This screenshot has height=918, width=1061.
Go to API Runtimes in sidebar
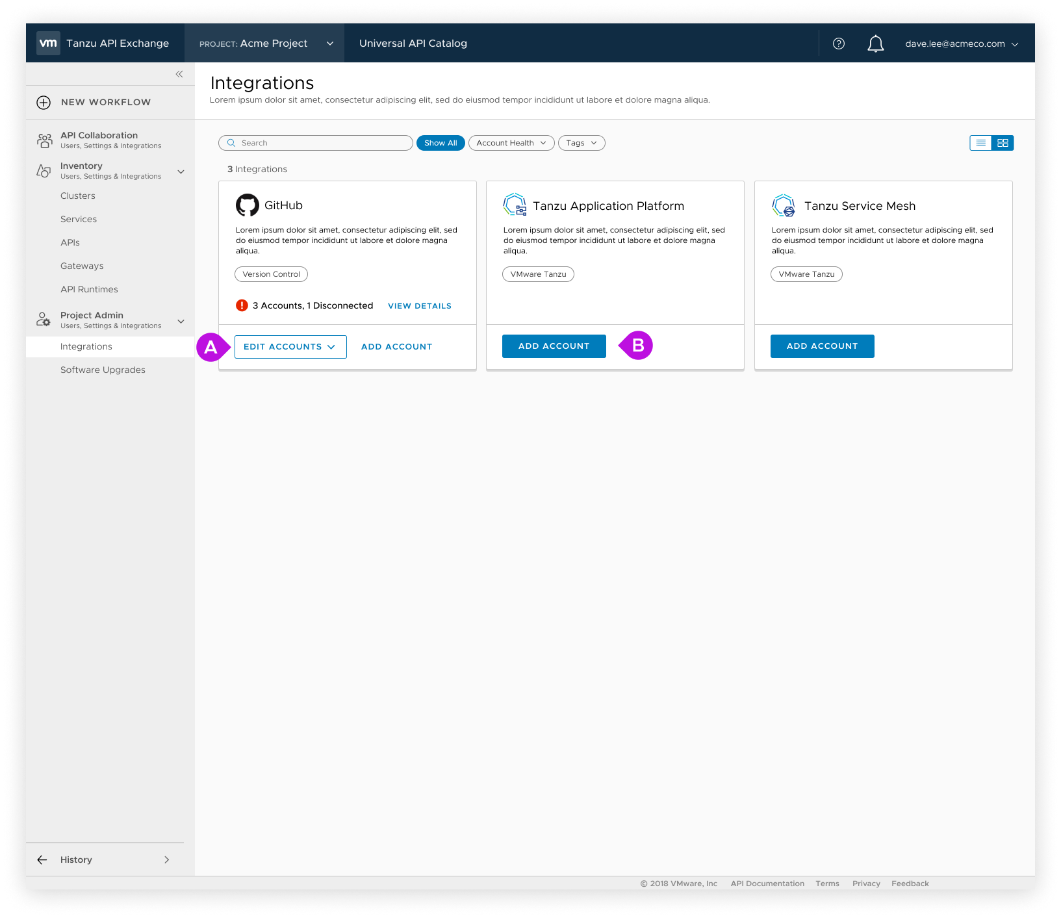point(89,289)
